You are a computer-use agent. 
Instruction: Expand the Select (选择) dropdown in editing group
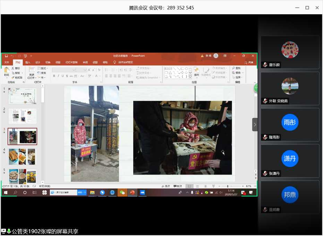[x=238, y=78]
